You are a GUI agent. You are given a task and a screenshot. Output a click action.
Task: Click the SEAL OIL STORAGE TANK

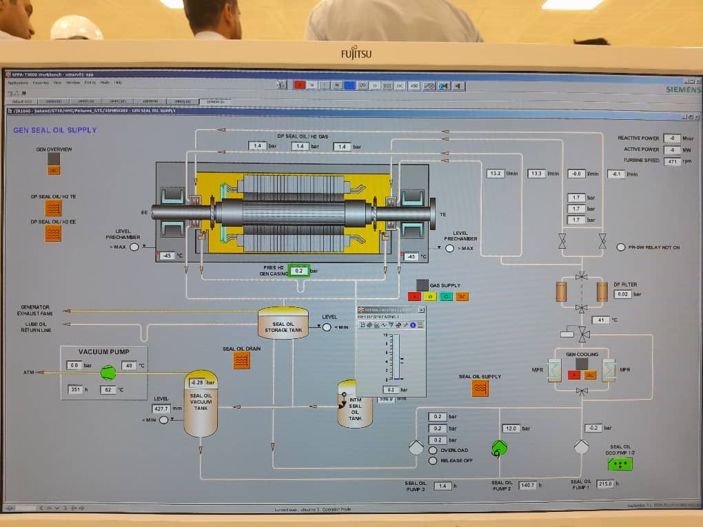[x=283, y=323]
